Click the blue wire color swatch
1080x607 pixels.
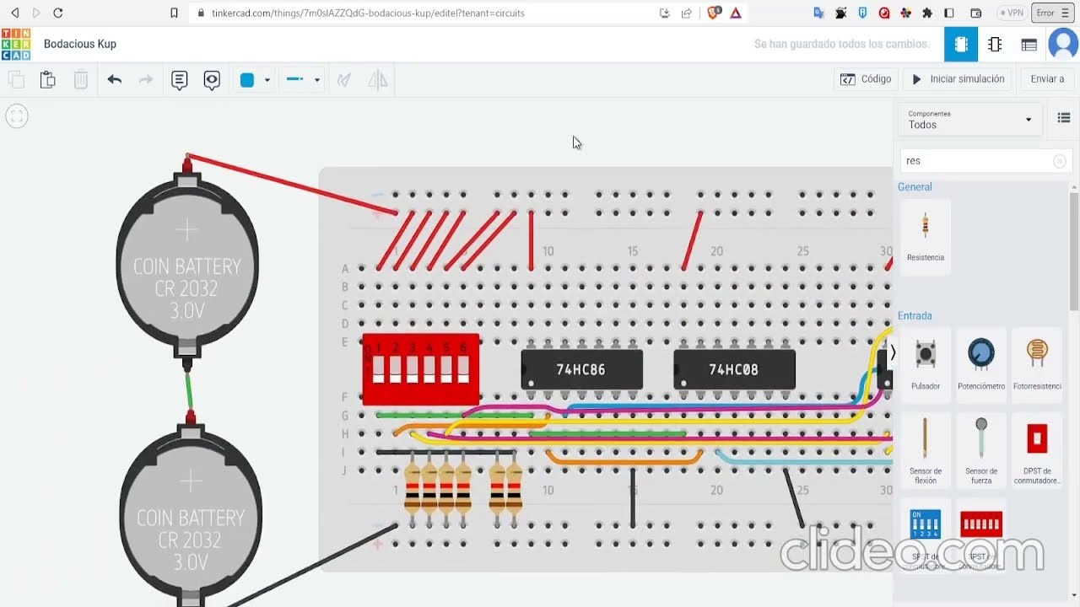(247, 80)
